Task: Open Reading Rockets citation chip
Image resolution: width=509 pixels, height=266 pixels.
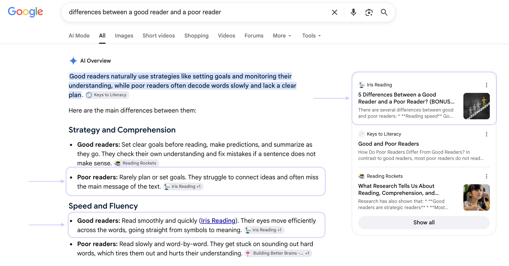Action: click(136, 163)
